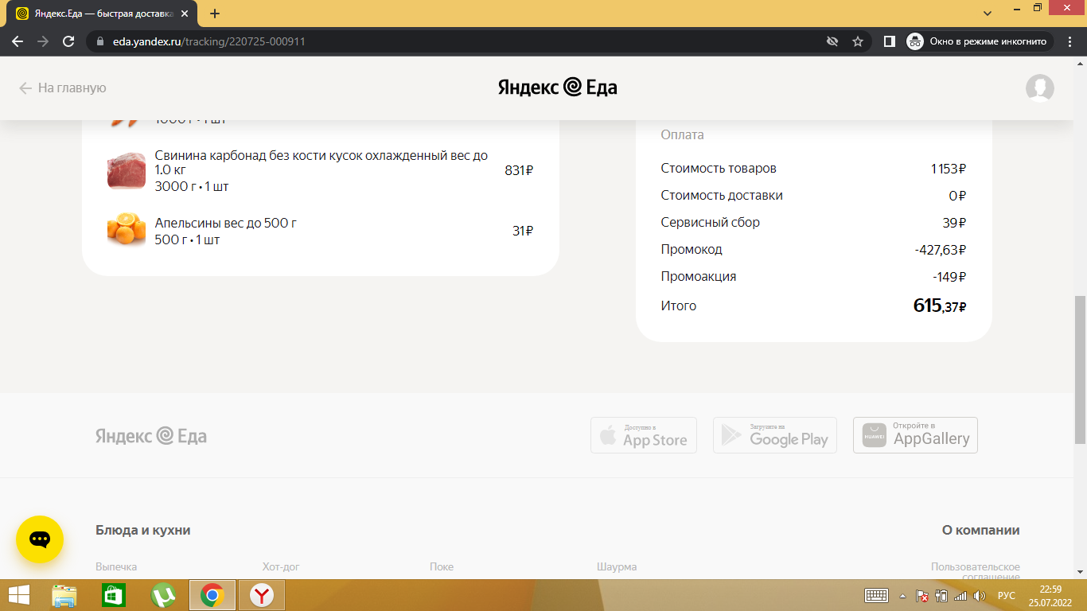Click the Стоимость товаров row label
The height and width of the screenshot is (611, 1087).
click(x=719, y=169)
